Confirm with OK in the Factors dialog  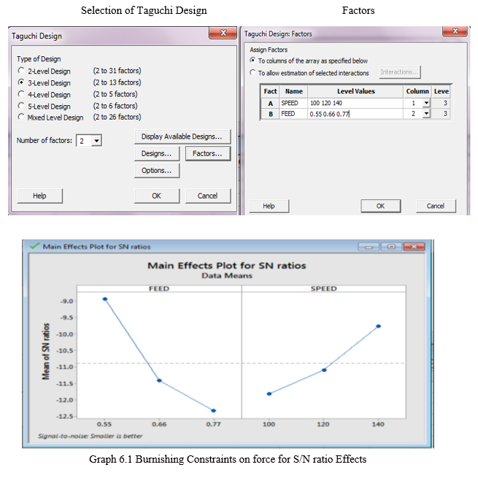[379, 206]
